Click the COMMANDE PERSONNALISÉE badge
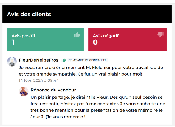This screenshot has height=127, width=175. point(88,60)
